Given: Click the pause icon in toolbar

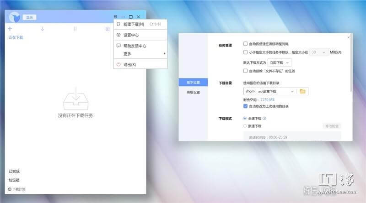Looking at the screenshot, I should coord(75,29).
